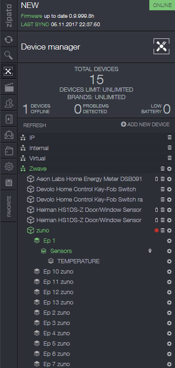
Task: Expand Ep 10 zuno endpoint
Action: [37, 272]
